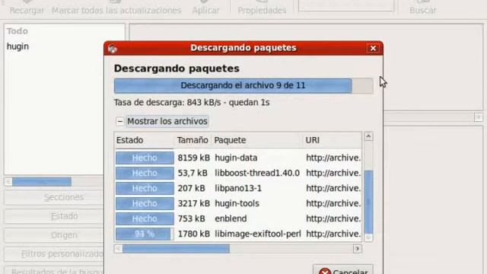Image resolution: width=487 pixels, height=274 pixels.
Task: Click the download progress bar
Action: [x=243, y=86]
